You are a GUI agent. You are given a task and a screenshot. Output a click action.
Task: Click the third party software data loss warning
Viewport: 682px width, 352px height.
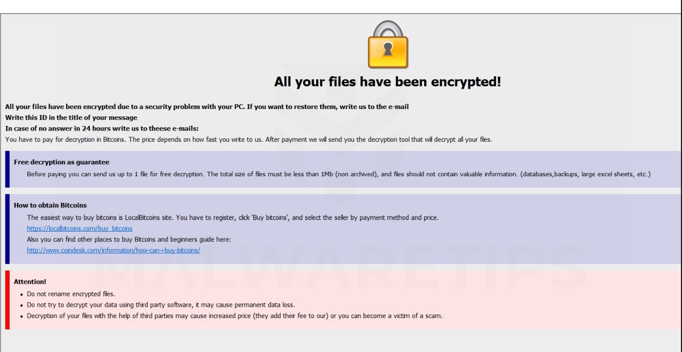point(161,305)
